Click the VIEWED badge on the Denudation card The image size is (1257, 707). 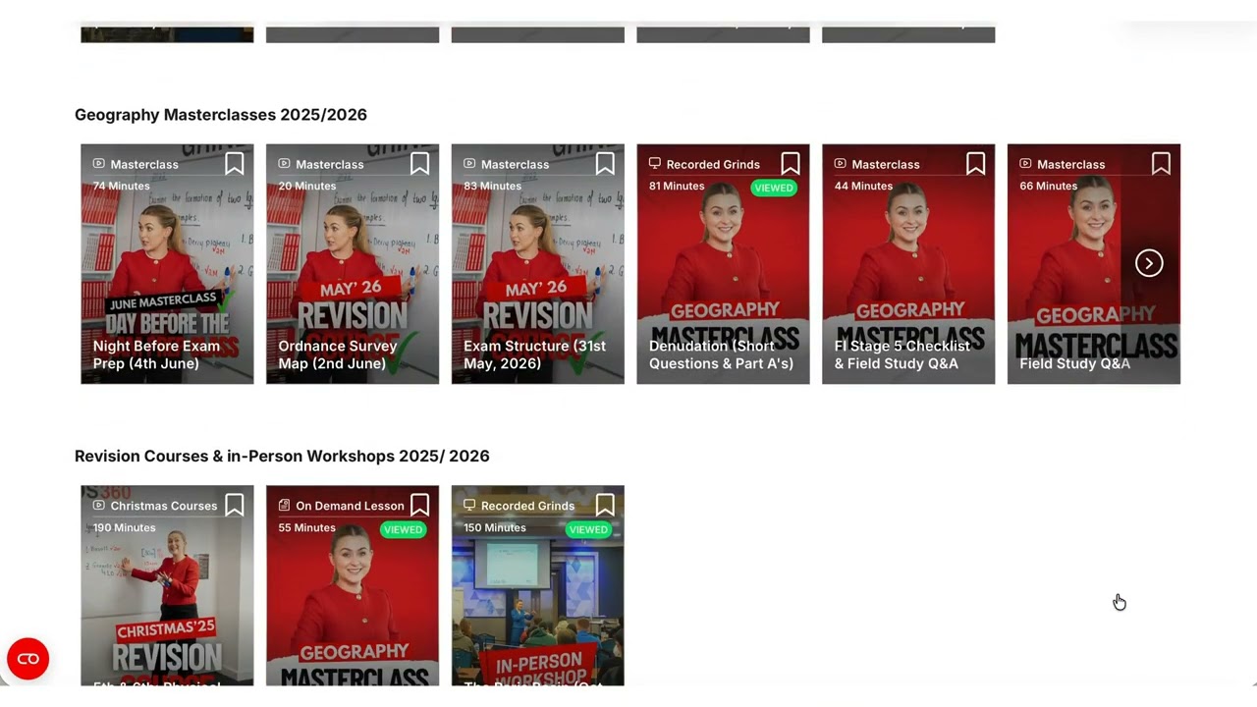[774, 188]
